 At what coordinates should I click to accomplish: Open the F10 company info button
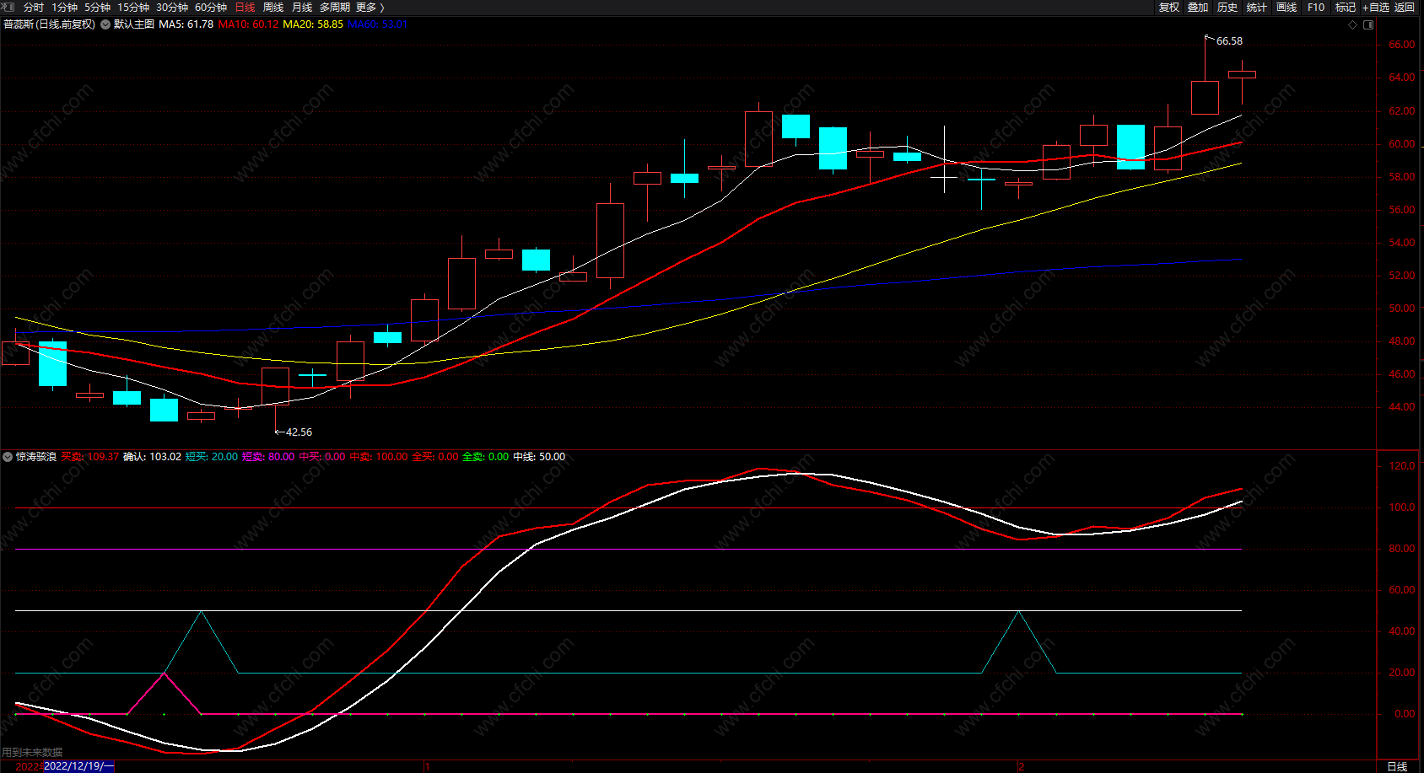tap(1316, 7)
